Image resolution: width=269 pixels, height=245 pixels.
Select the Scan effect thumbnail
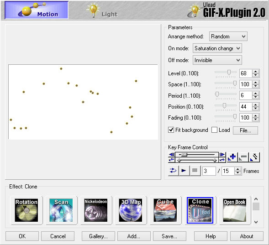tap(61, 210)
